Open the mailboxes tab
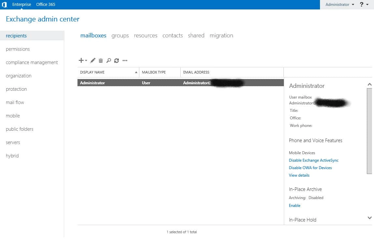The height and width of the screenshot is (242, 374). pos(93,35)
